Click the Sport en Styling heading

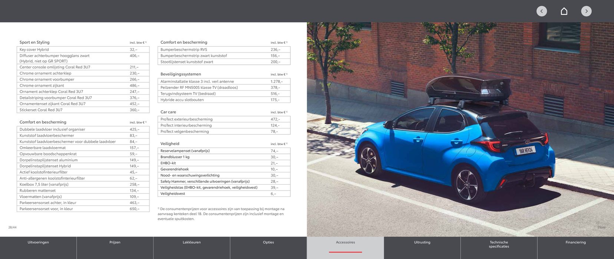coord(34,43)
